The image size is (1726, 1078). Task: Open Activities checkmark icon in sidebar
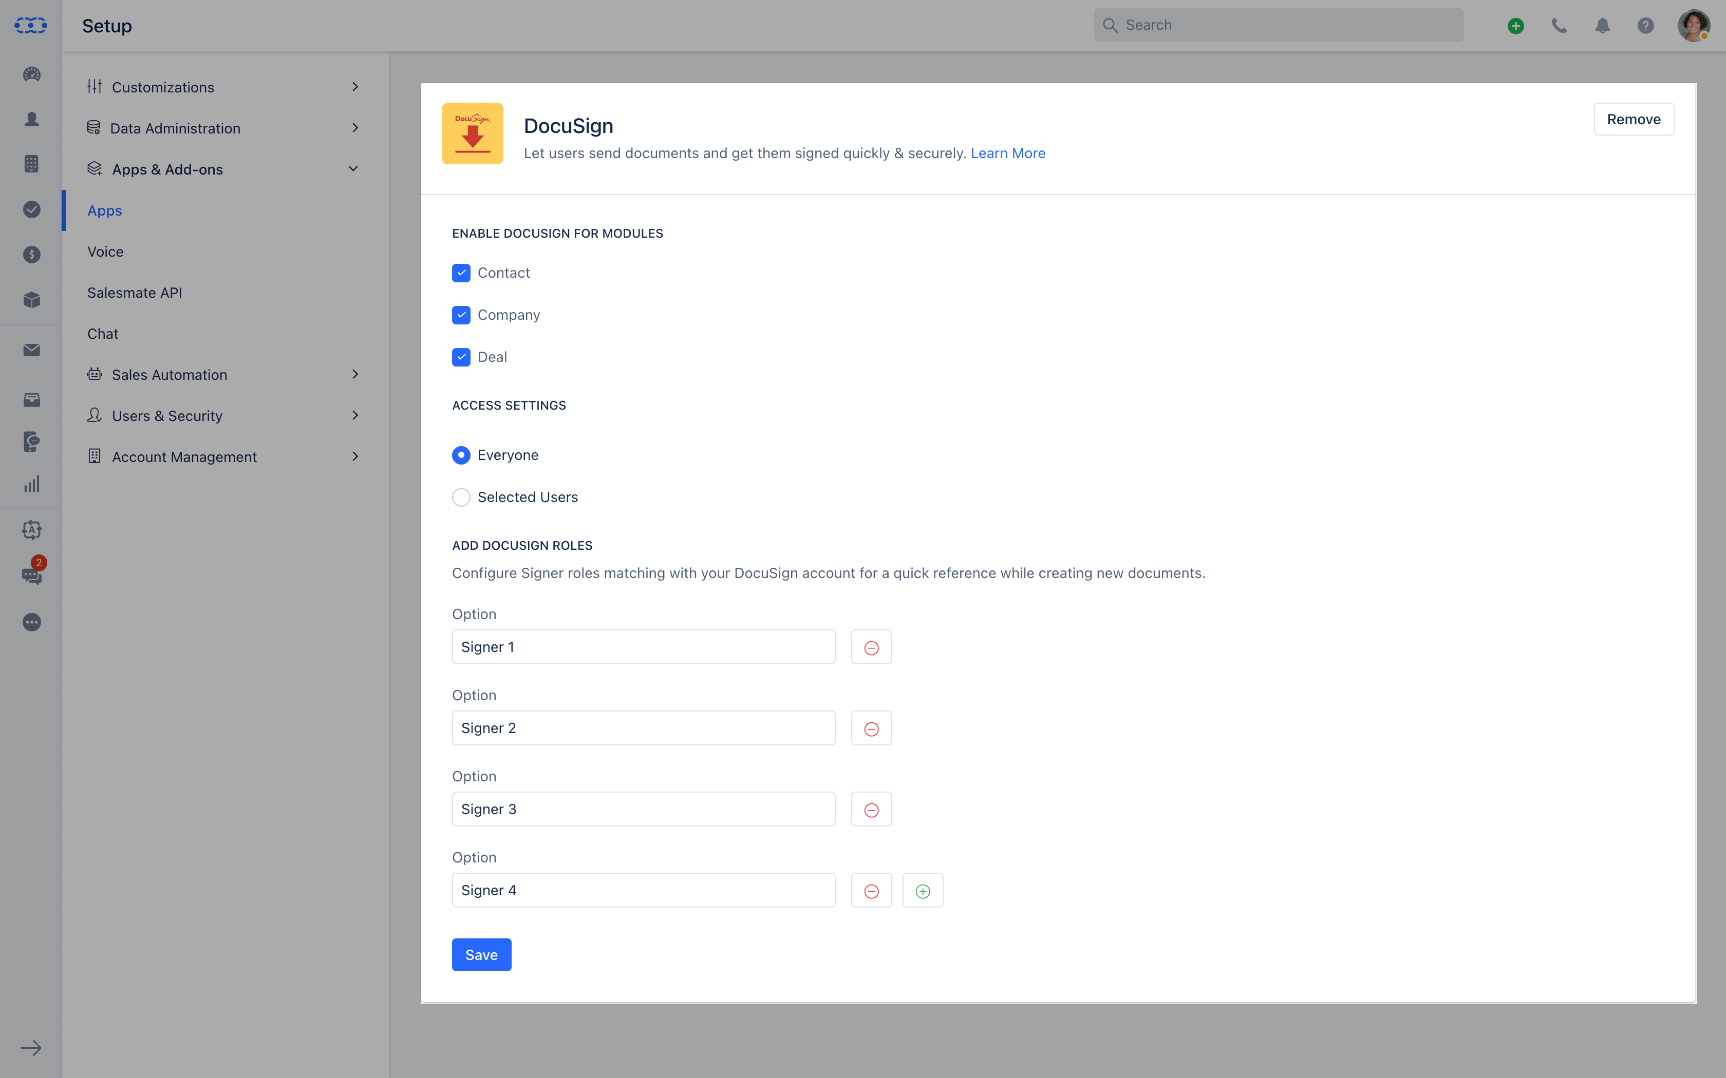click(x=31, y=209)
